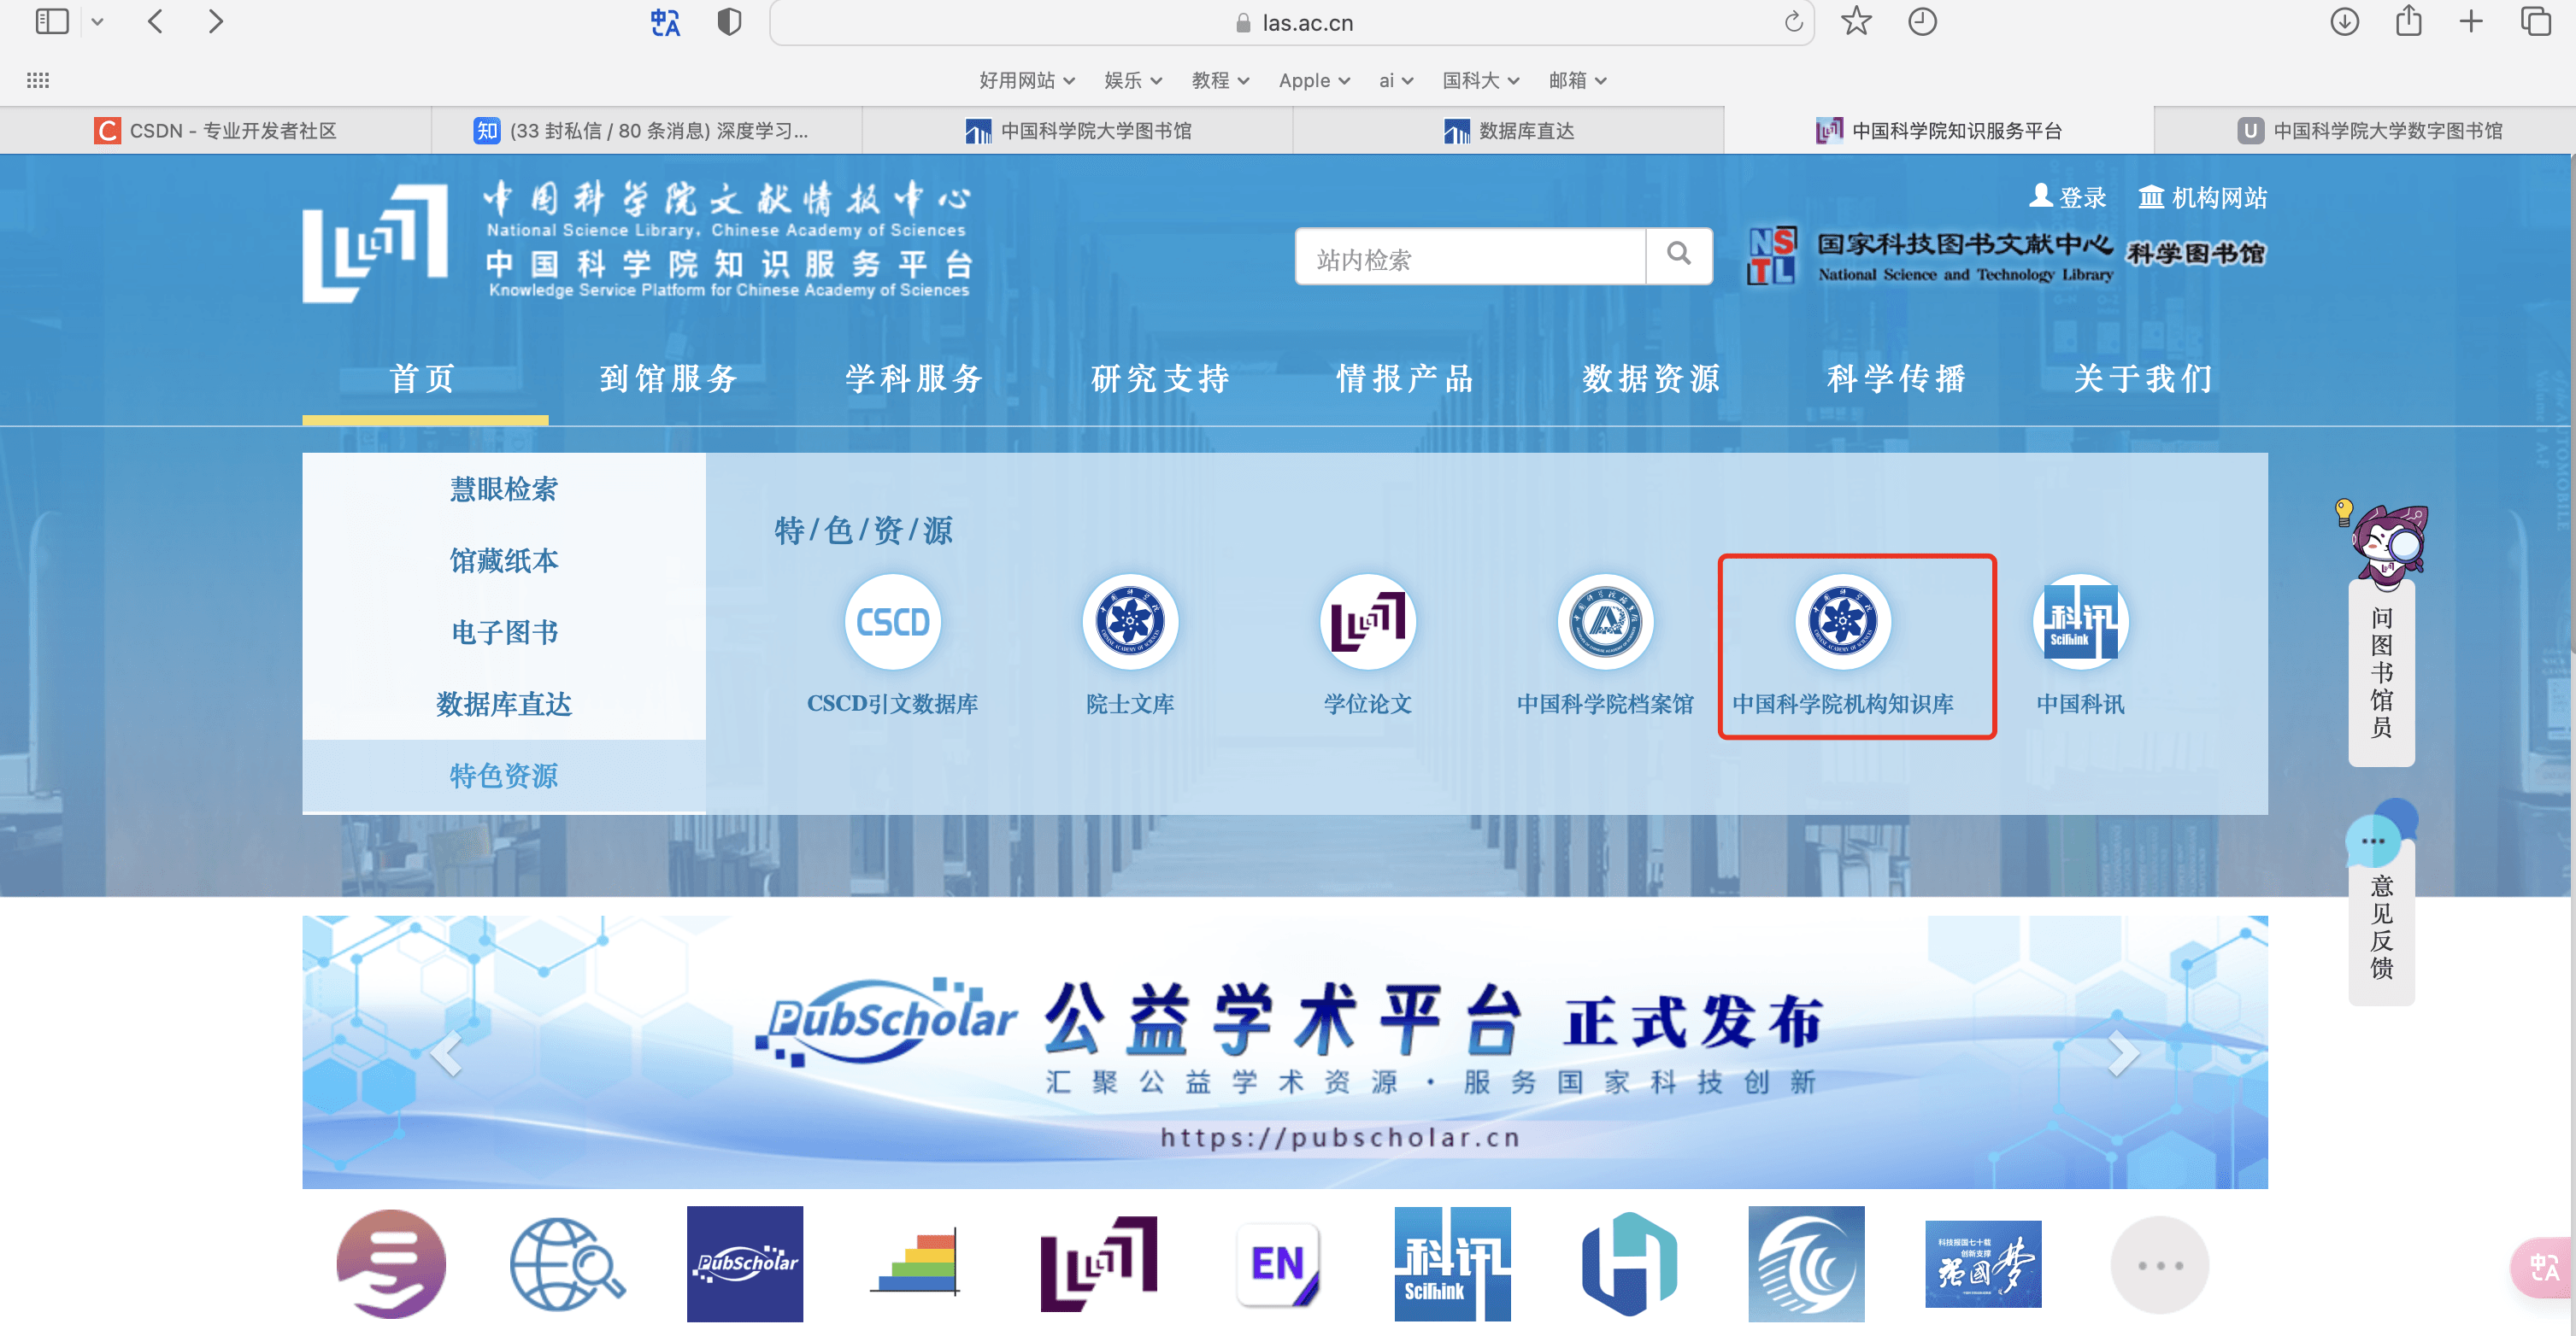The width and height of the screenshot is (2576, 1336).
Task: Open the EN language shortcut icon
Action: [1279, 1263]
